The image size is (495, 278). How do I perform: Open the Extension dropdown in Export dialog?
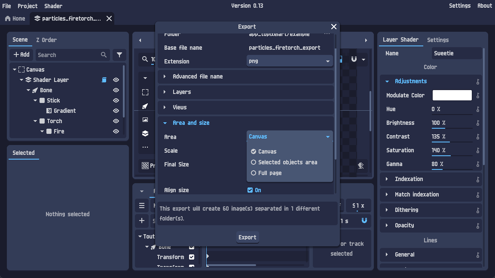pyautogui.click(x=289, y=61)
